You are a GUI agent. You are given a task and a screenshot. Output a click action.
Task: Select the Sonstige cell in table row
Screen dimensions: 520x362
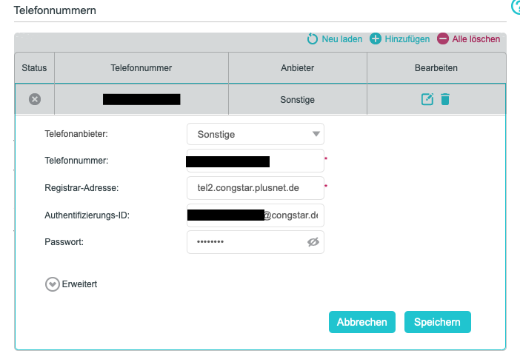tap(297, 99)
